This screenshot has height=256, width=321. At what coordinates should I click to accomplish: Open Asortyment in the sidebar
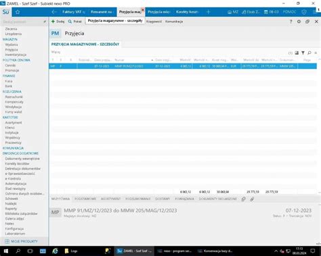tap(14, 123)
